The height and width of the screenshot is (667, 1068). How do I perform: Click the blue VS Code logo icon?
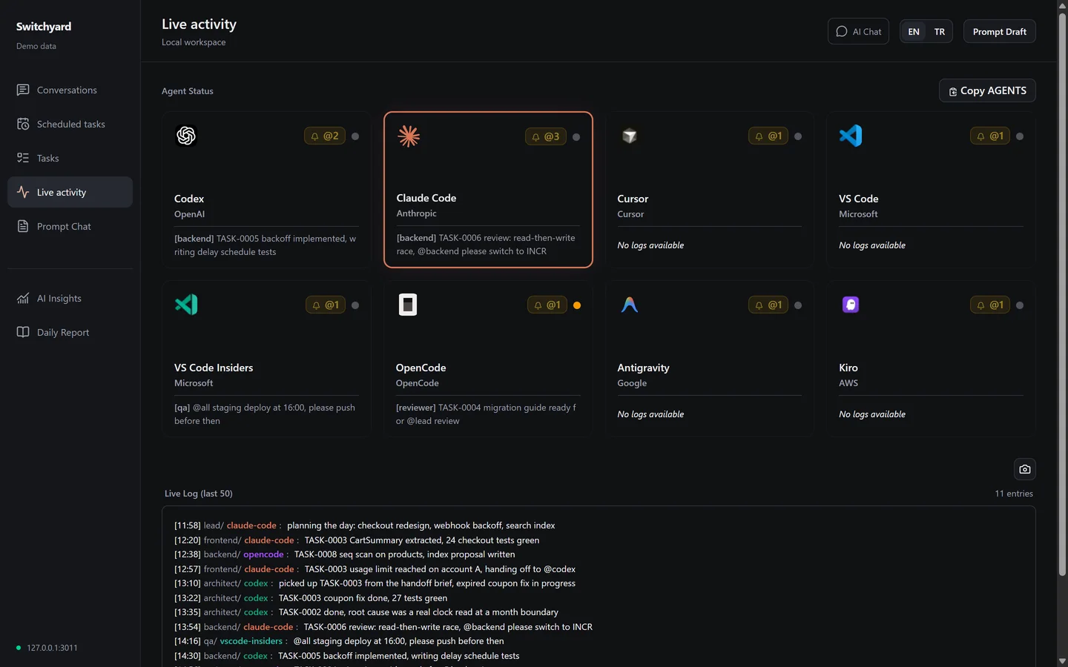click(x=851, y=136)
